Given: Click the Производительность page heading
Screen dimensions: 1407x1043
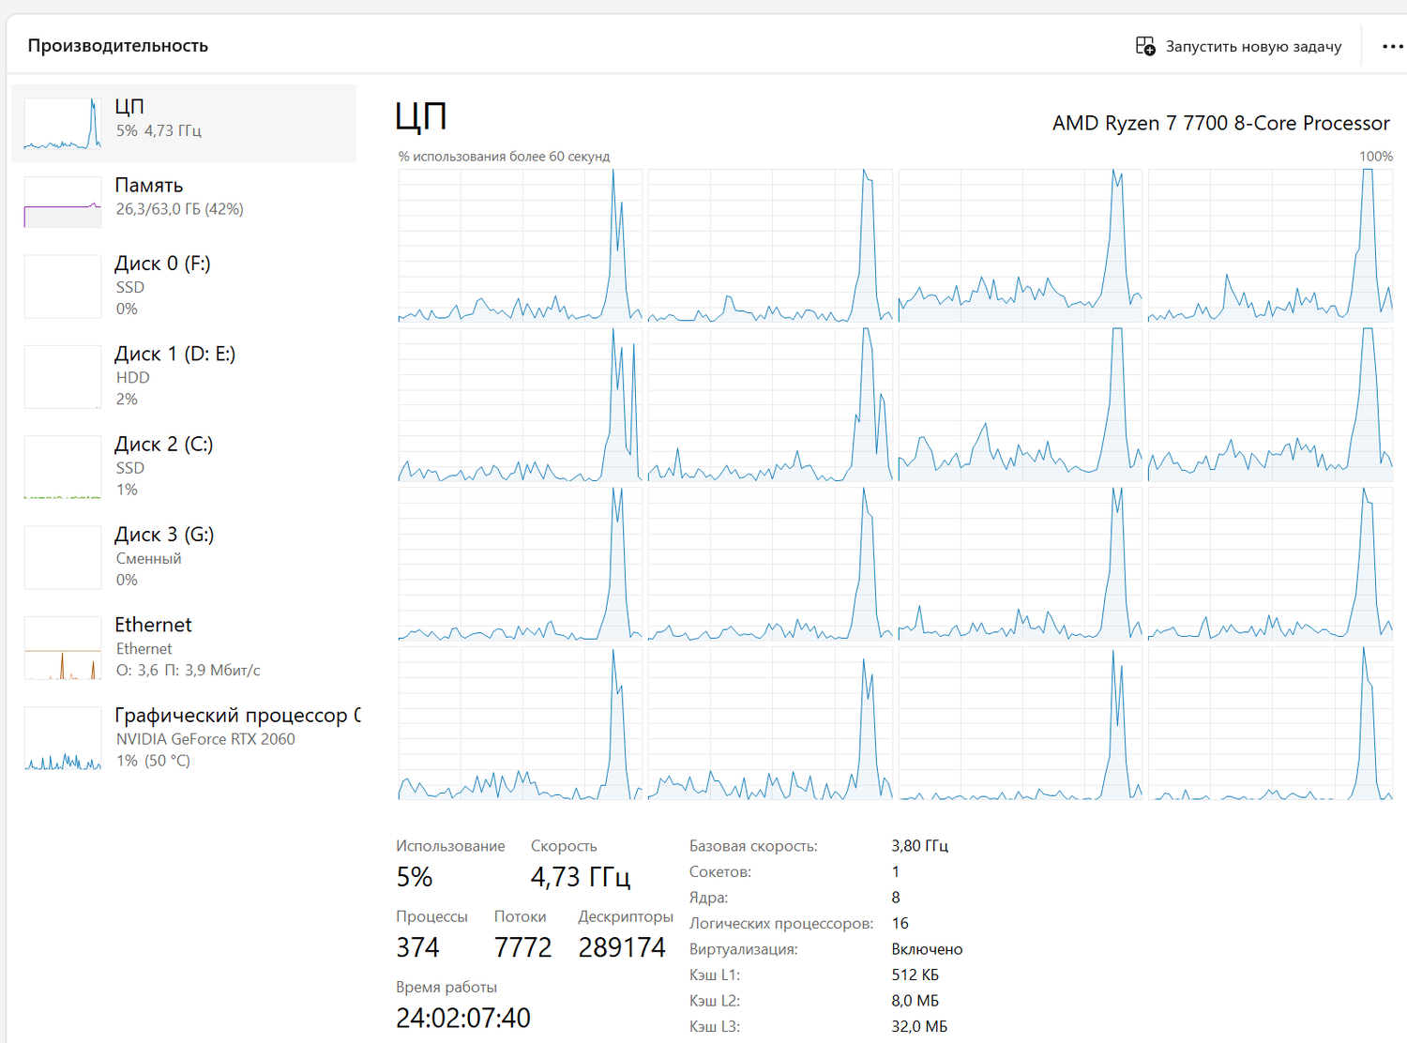Looking at the screenshot, I should (x=118, y=46).
